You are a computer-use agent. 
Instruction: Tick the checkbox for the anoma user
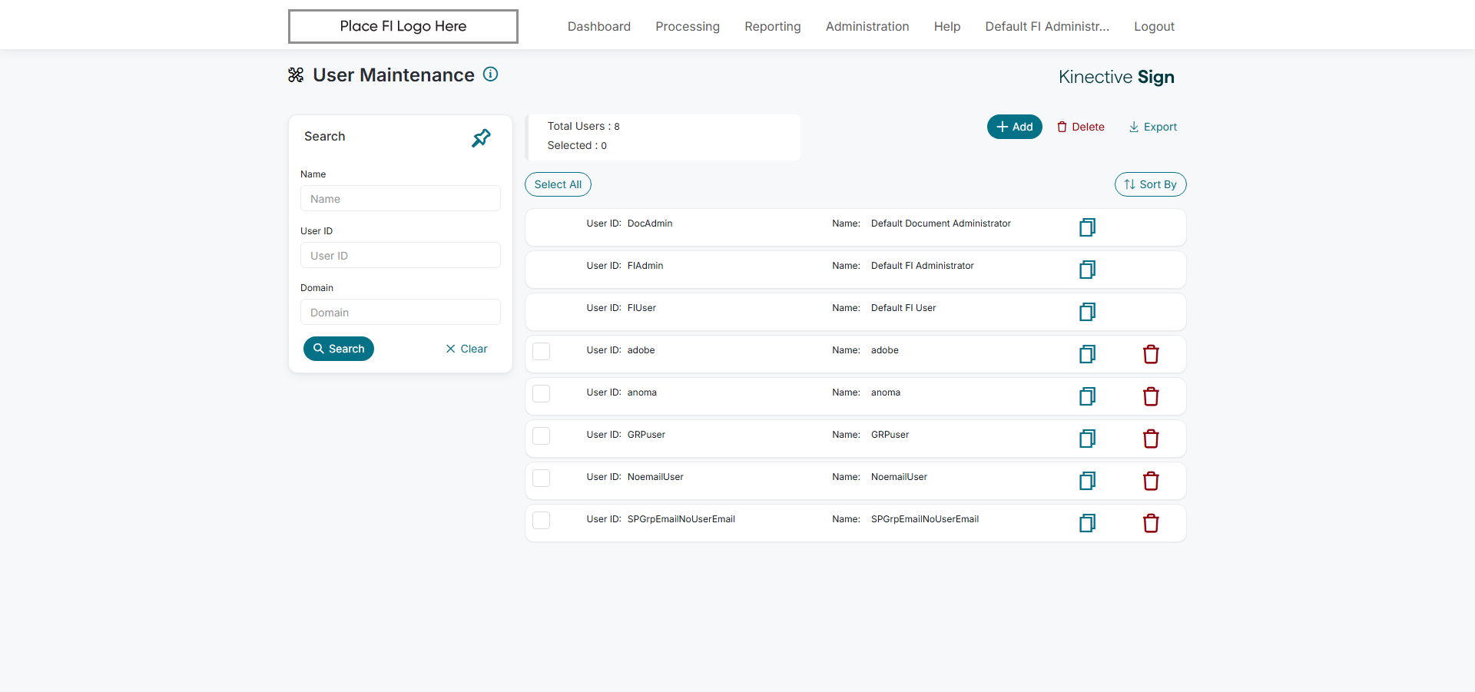pos(542,393)
